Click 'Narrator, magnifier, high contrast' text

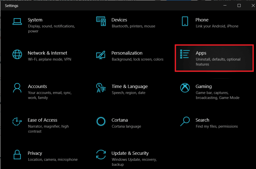click(48, 129)
